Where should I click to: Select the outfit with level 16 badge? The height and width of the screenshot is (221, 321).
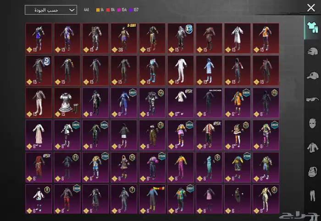click(x=153, y=103)
